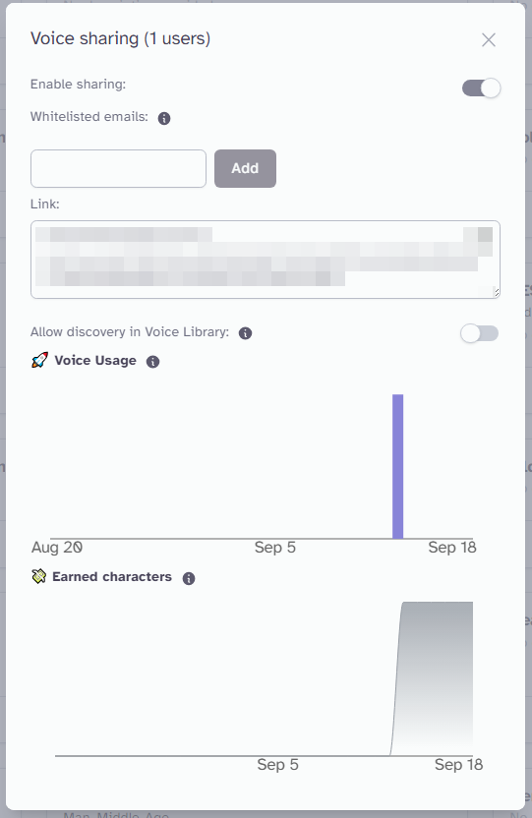Click the Voice sharing (1 users) title
Image resolution: width=532 pixels, height=818 pixels.
pyautogui.click(x=121, y=38)
